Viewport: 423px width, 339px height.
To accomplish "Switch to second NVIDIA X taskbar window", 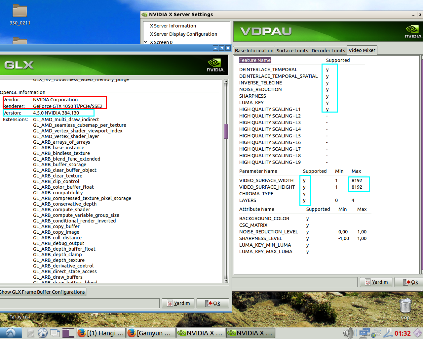I will tap(250, 333).
